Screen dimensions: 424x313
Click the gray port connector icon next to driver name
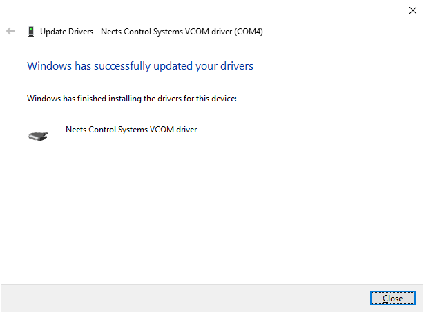pos(38,136)
